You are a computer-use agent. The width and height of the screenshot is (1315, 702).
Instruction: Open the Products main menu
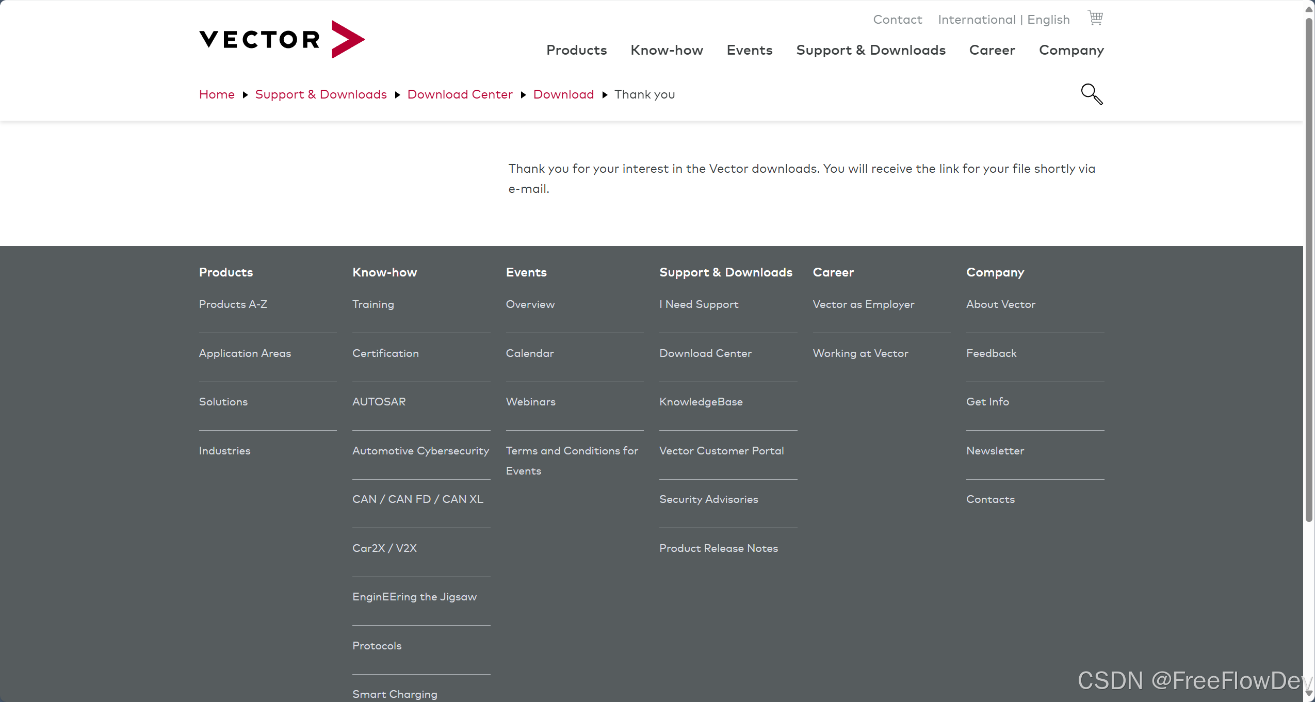click(576, 50)
